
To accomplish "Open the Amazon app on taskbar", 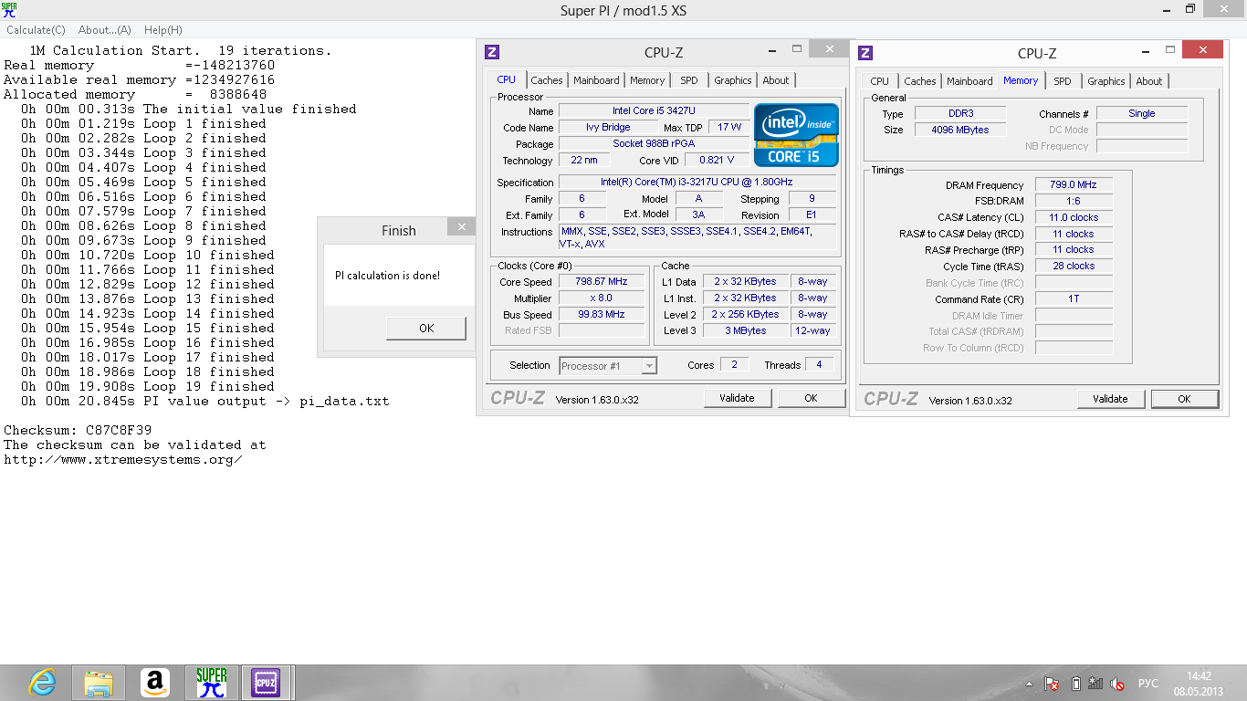I will click(155, 683).
